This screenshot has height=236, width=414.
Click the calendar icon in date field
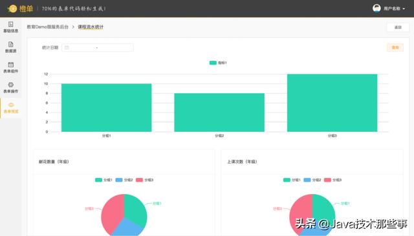click(67, 47)
